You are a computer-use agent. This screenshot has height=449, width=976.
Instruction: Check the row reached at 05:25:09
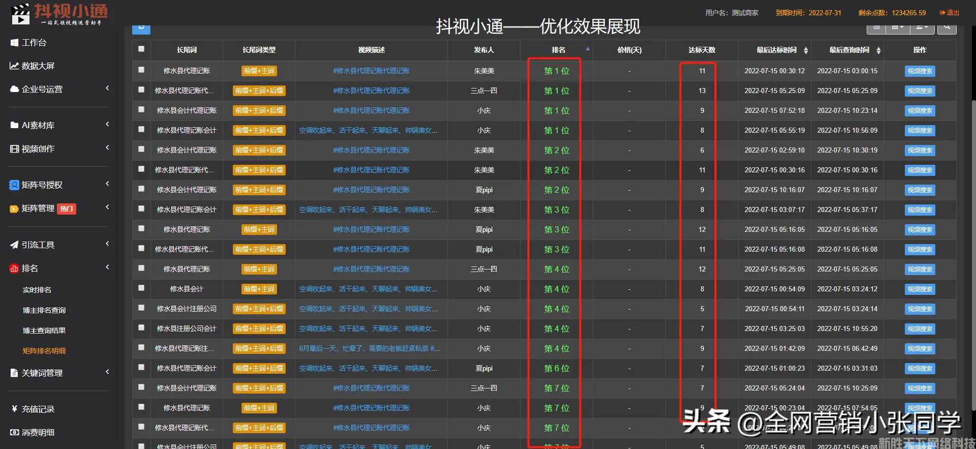pyautogui.click(x=141, y=90)
